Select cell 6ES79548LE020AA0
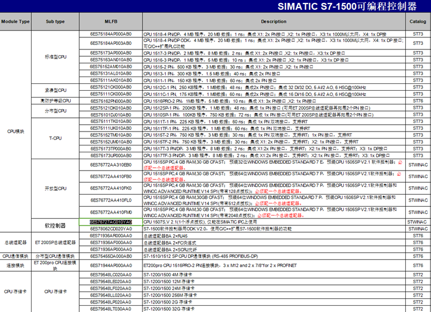 [x=111, y=282]
